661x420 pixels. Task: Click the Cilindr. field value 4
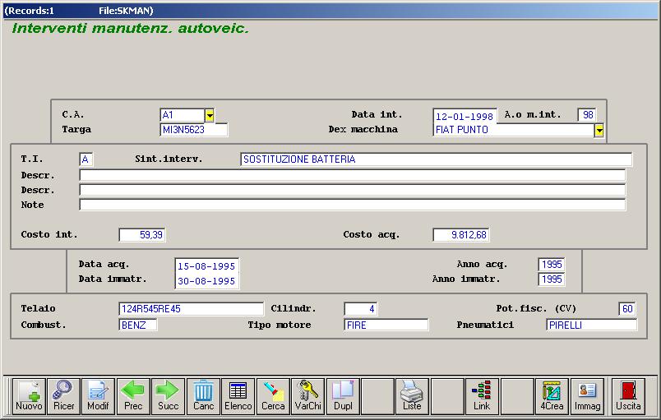pyautogui.click(x=361, y=308)
